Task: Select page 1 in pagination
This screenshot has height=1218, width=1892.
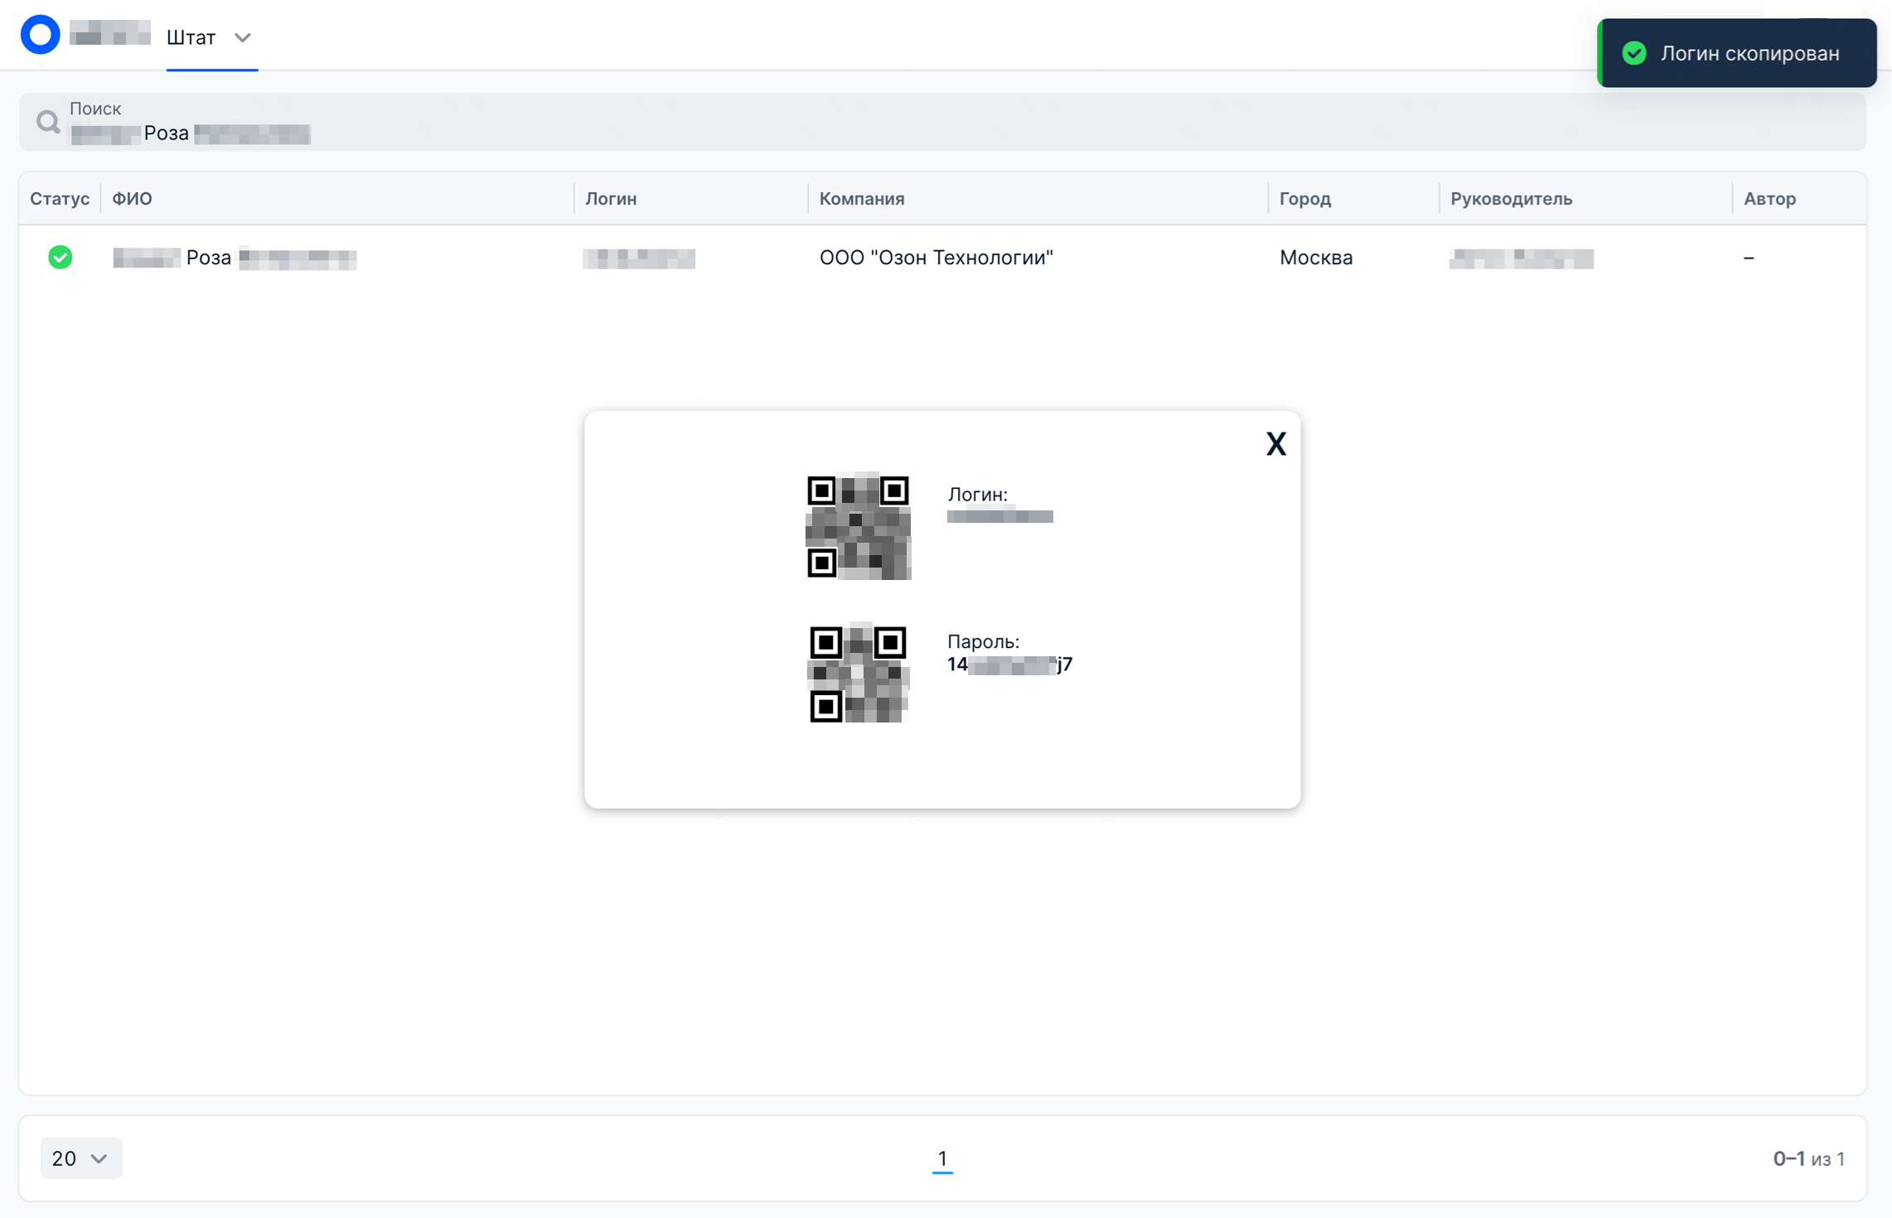Action: (942, 1159)
